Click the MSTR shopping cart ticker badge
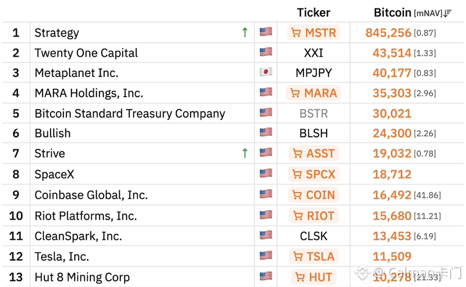This screenshot has height=287, width=466. [314, 33]
